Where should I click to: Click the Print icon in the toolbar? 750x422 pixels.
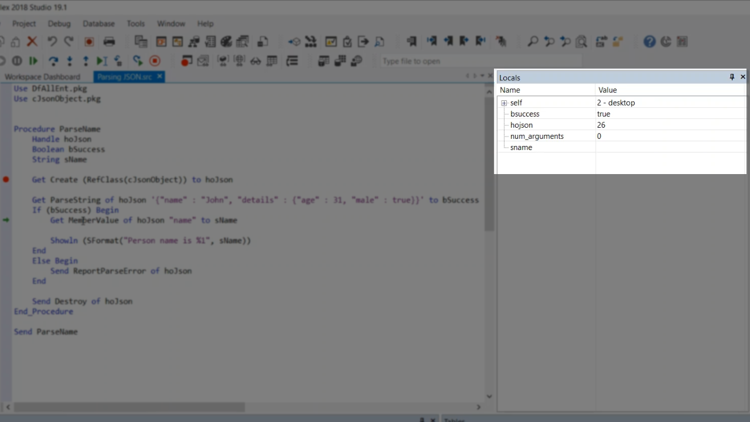(109, 42)
